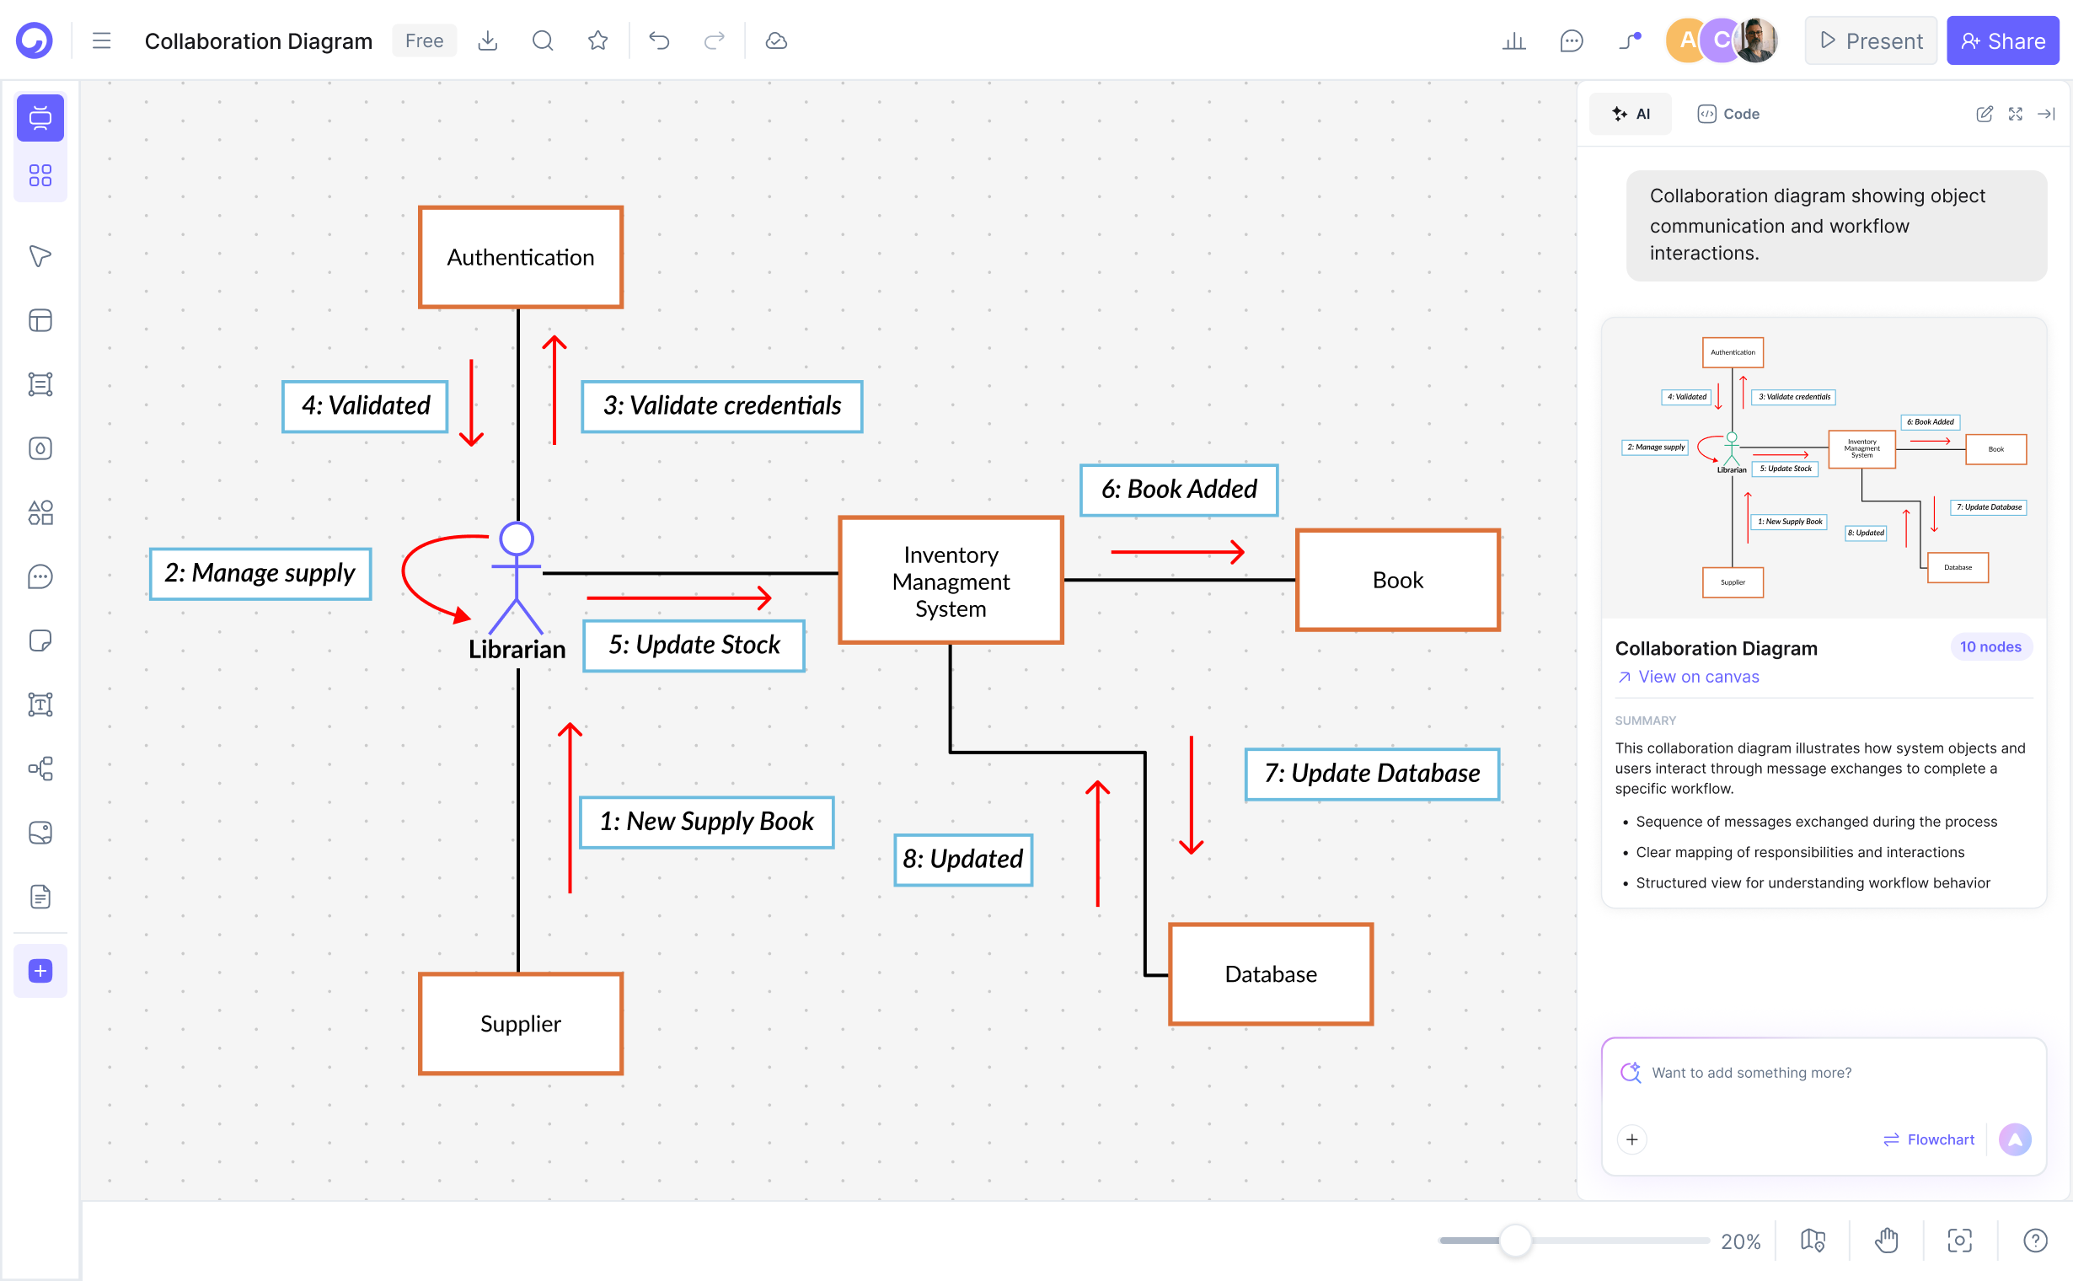This screenshot has height=1281, width=2073.
Task: Click the new chat edit icon
Action: [x=1984, y=114]
